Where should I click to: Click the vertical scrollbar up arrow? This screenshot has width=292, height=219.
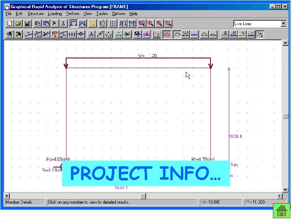[285, 43]
